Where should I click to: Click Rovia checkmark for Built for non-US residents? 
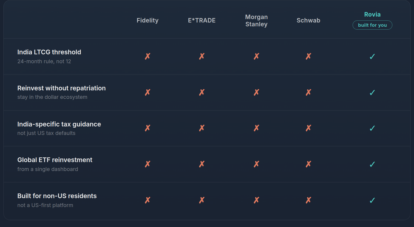pos(372,200)
